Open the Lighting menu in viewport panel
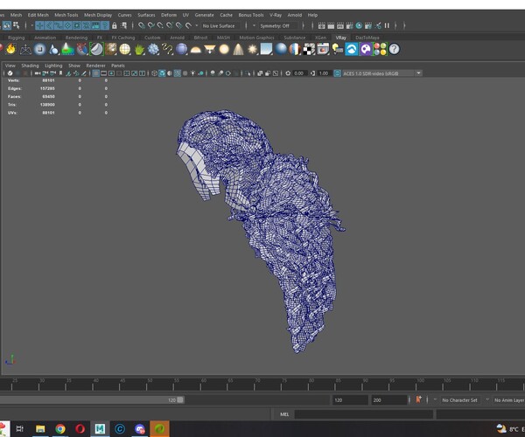 click(x=53, y=66)
